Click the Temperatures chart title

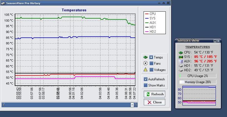(x=74, y=10)
